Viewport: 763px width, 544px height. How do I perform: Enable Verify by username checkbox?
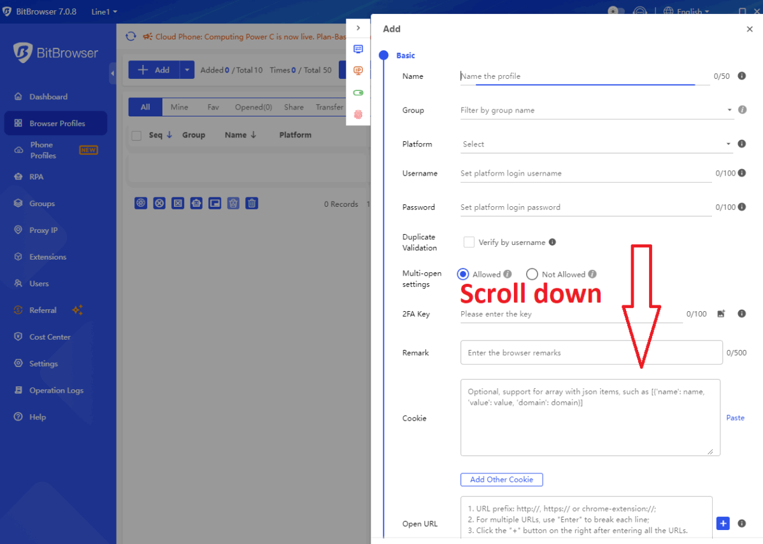pyautogui.click(x=469, y=242)
